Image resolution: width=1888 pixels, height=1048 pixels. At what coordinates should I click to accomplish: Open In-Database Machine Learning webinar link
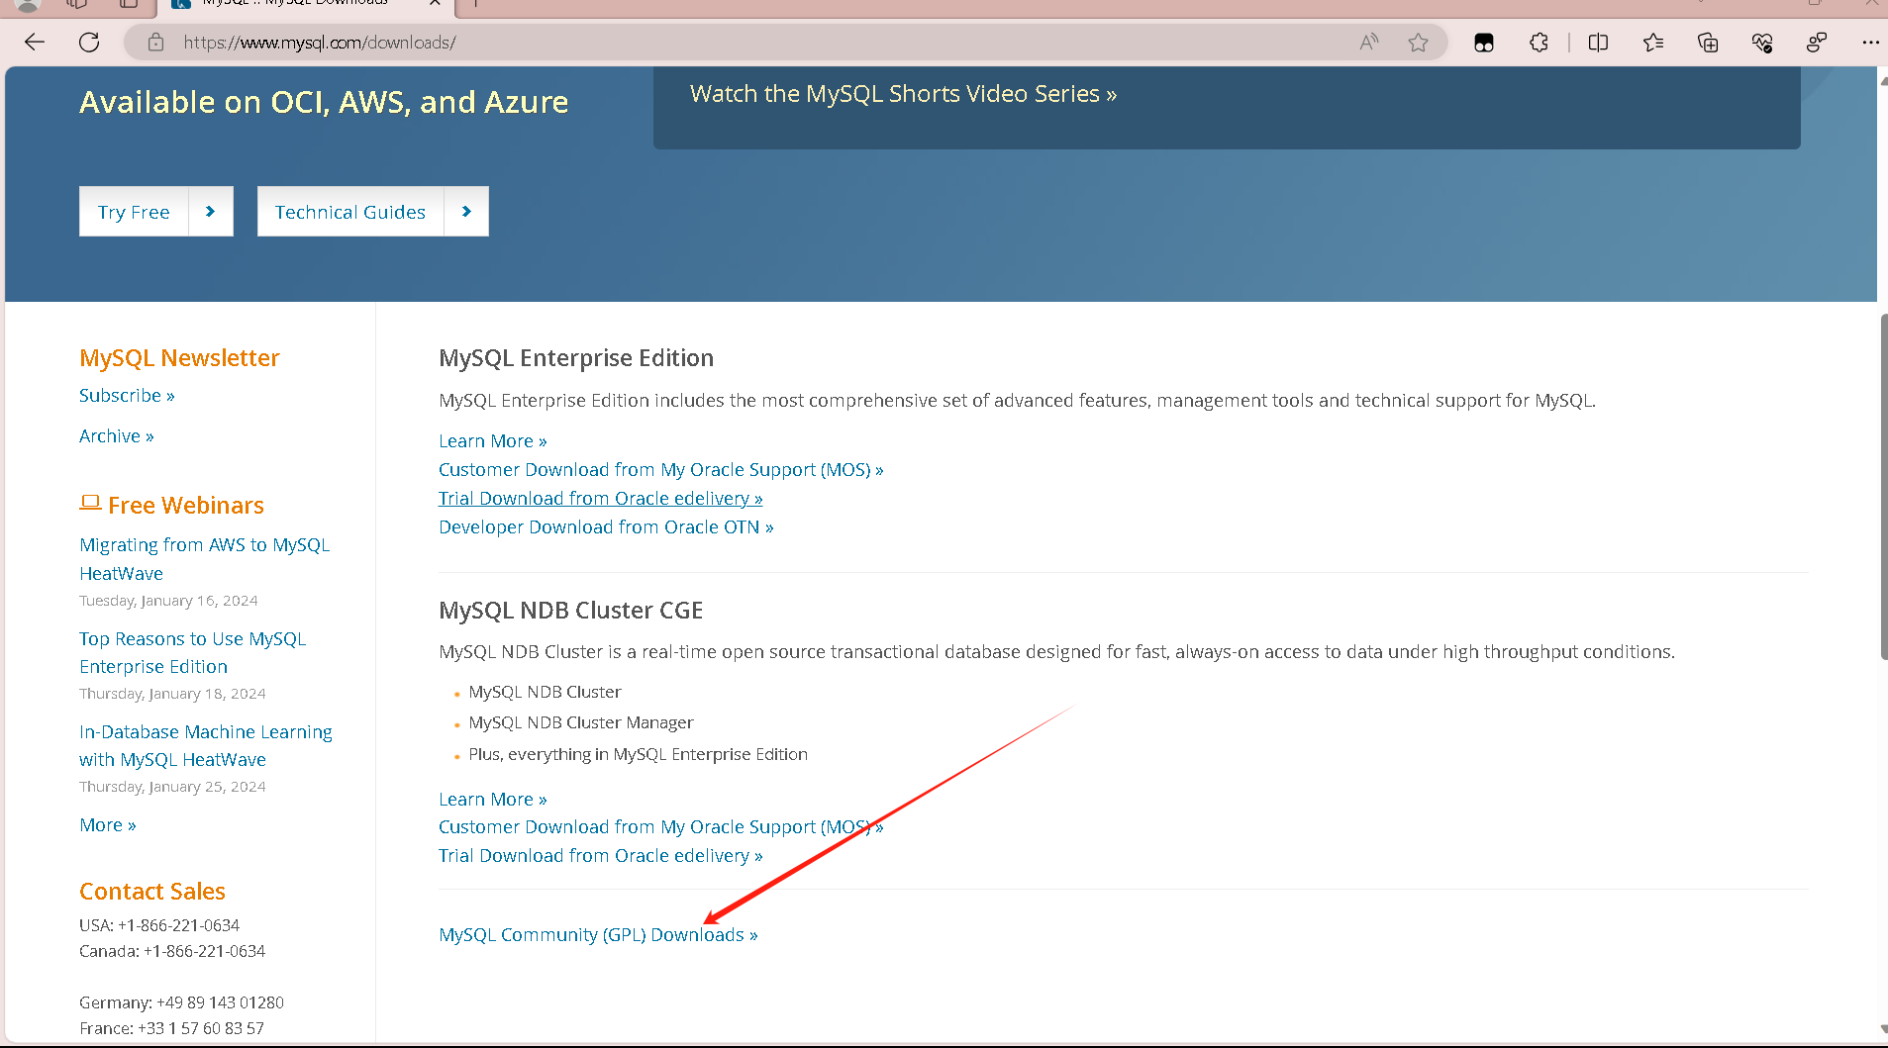point(206,745)
